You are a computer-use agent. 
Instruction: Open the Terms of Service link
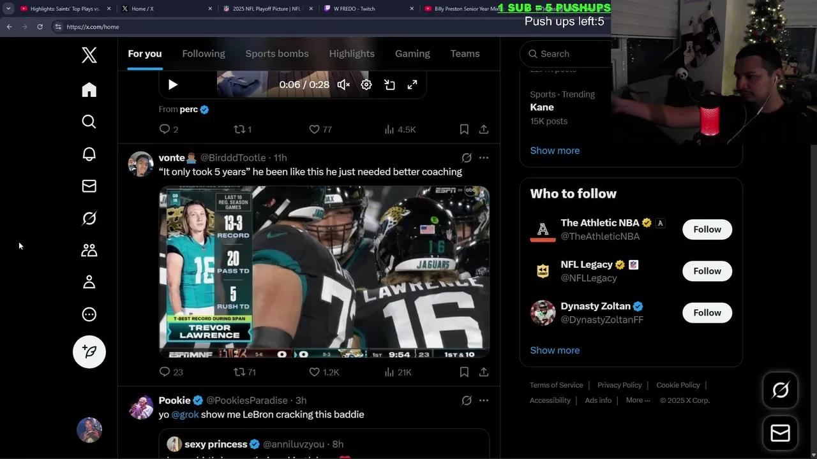tap(556, 385)
